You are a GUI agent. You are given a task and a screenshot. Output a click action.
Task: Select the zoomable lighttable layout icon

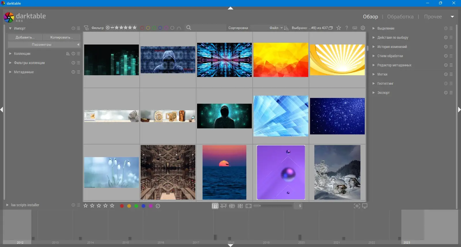(x=224, y=206)
